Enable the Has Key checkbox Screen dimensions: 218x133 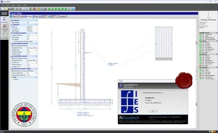pos(12,80)
